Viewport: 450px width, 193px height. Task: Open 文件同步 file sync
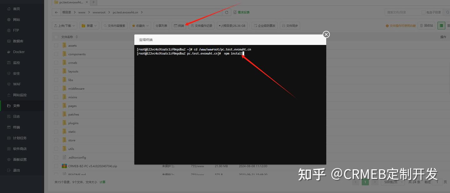click(290, 26)
